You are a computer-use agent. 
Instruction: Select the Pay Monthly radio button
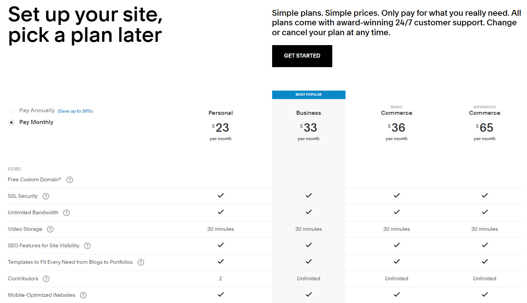click(x=12, y=123)
